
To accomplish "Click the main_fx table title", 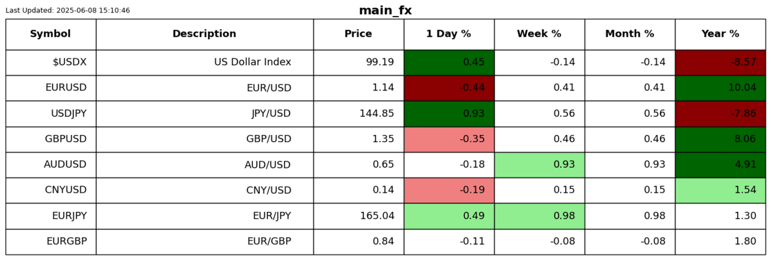I will [385, 11].
